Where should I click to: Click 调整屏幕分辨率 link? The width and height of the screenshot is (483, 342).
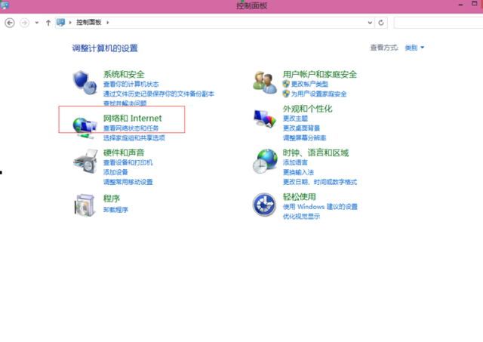click(304, 138)
